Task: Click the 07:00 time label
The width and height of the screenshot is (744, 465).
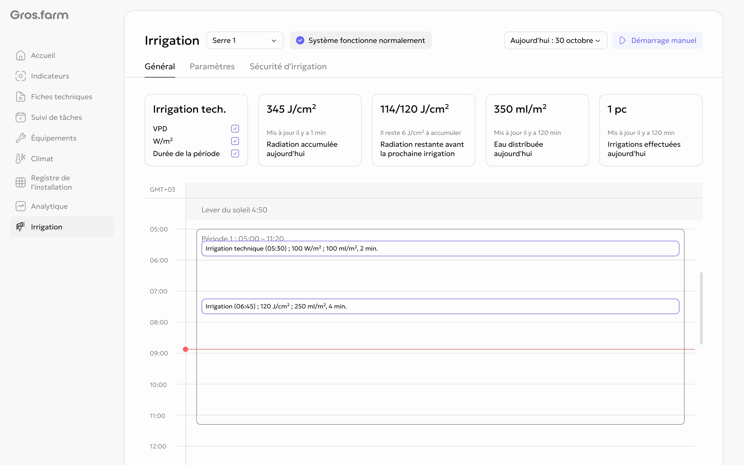Action: tap(159, 291)
